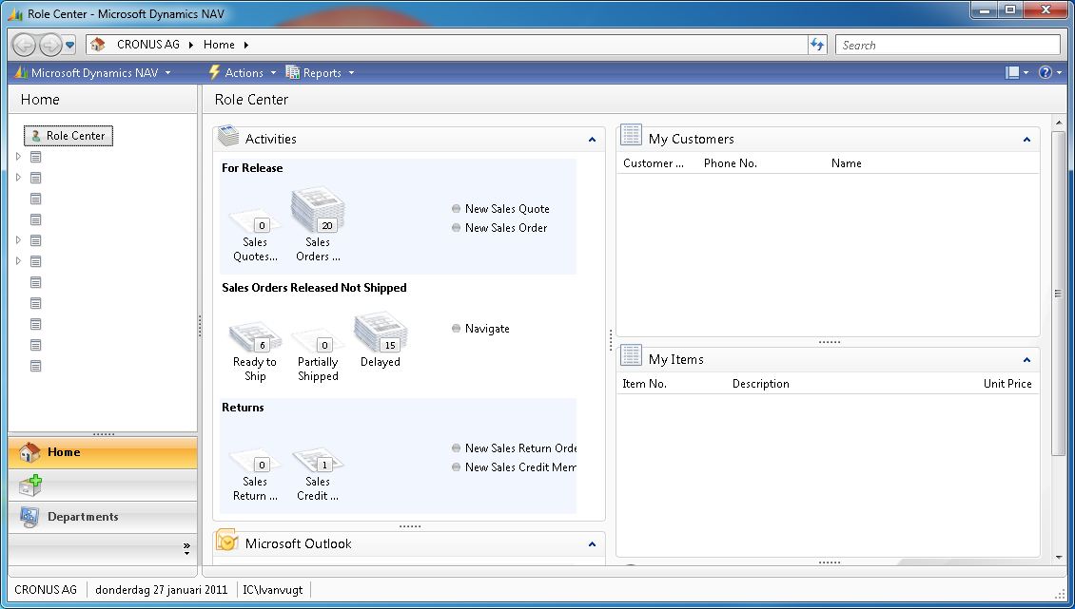Go forward with the Forward arrow button

pos(50,46)
